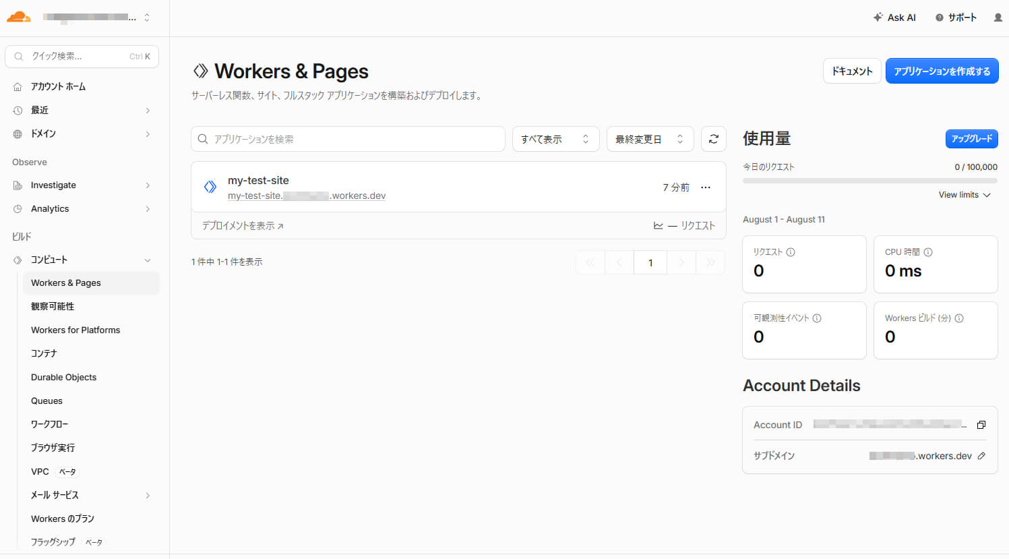Collapse the コンピュート section chevron
Image resolution: width=1009 pixels, height=559 pixels.
pyautogui.click(x=148, y=260)
